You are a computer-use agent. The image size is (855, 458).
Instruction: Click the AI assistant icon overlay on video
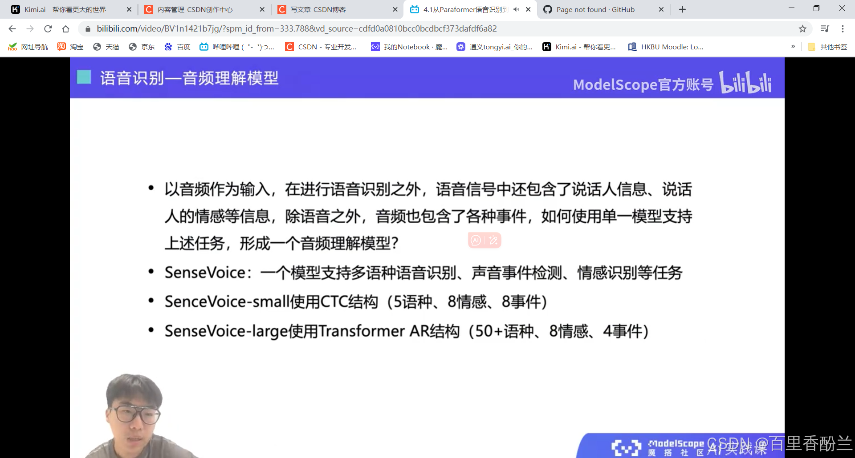click(476, 241)
